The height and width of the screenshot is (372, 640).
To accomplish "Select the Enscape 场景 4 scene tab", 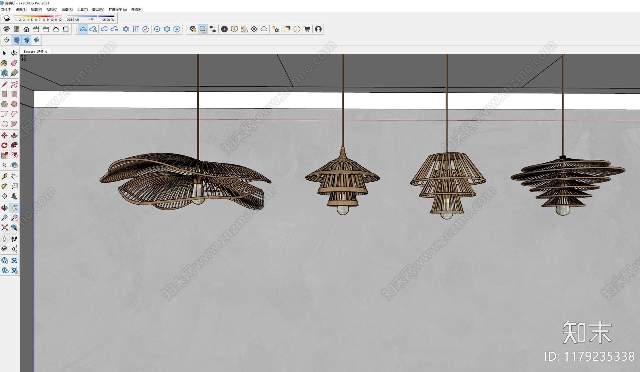I will (x=35, y=52).
